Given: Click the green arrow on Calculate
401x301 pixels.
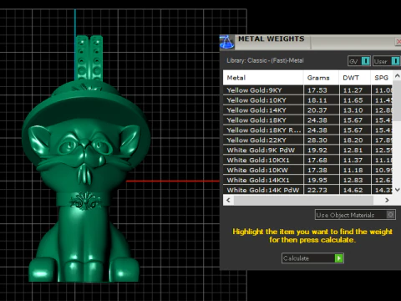Looking at the screenshot, I should click(338, 258).
